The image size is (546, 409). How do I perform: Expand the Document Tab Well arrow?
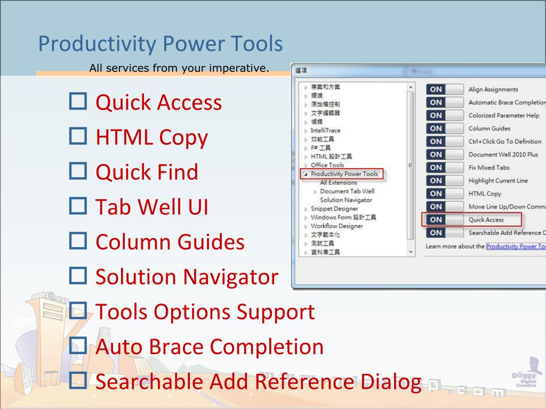click(315, 192)
